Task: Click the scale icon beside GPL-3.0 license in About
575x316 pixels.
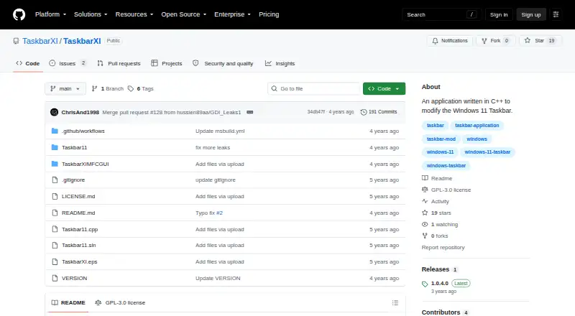Action: coord(425,190)
